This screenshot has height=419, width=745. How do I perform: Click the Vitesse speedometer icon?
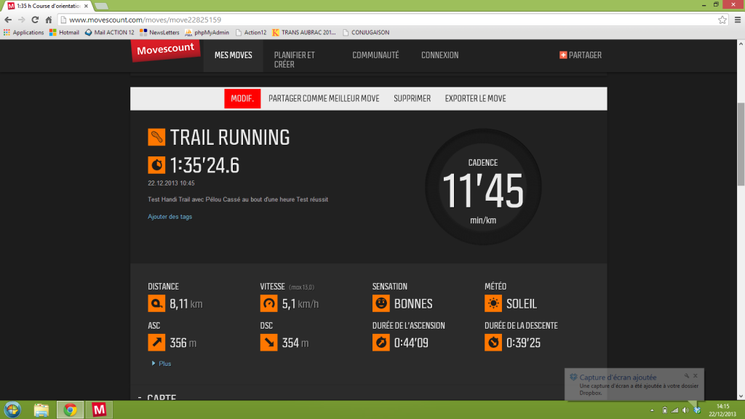[268, 303]
